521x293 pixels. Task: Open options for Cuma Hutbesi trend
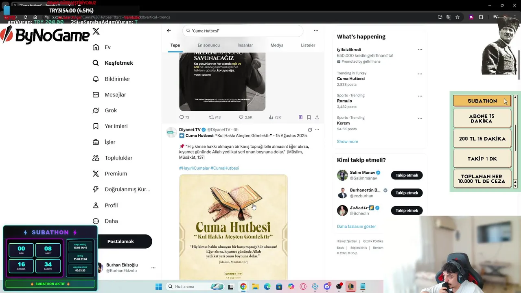pyautogui.click(x=420, y=74)
